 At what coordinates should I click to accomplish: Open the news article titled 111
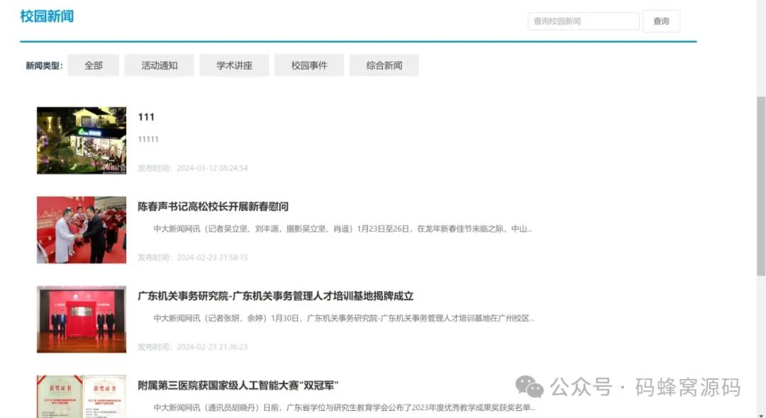(146, 117)
